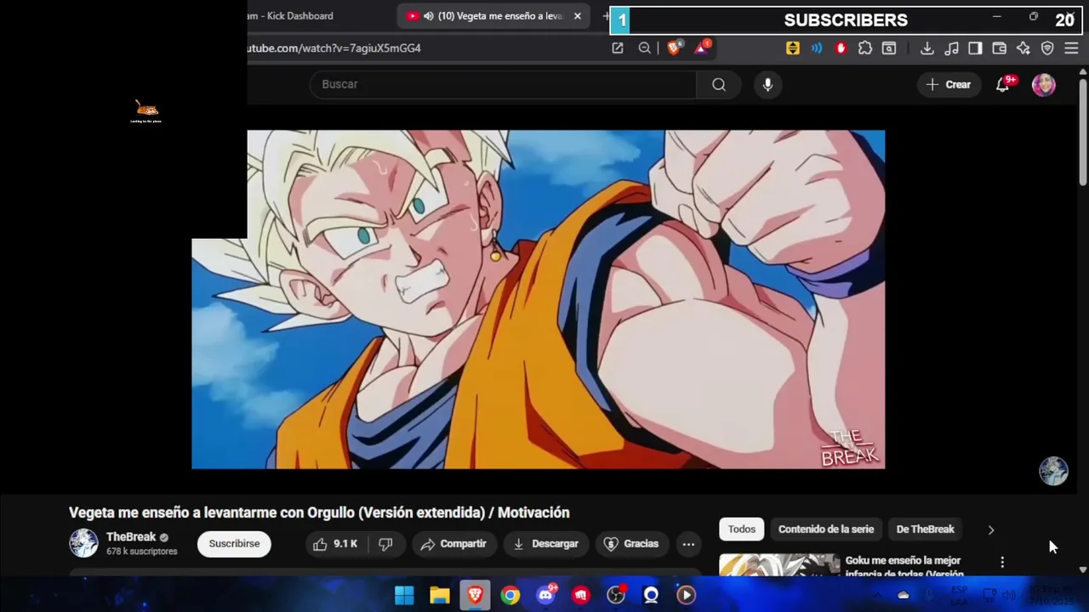Open browser Downloads icon
Image resolution: width=1089 pixels, height=612 pixels.
click(927, 48)
